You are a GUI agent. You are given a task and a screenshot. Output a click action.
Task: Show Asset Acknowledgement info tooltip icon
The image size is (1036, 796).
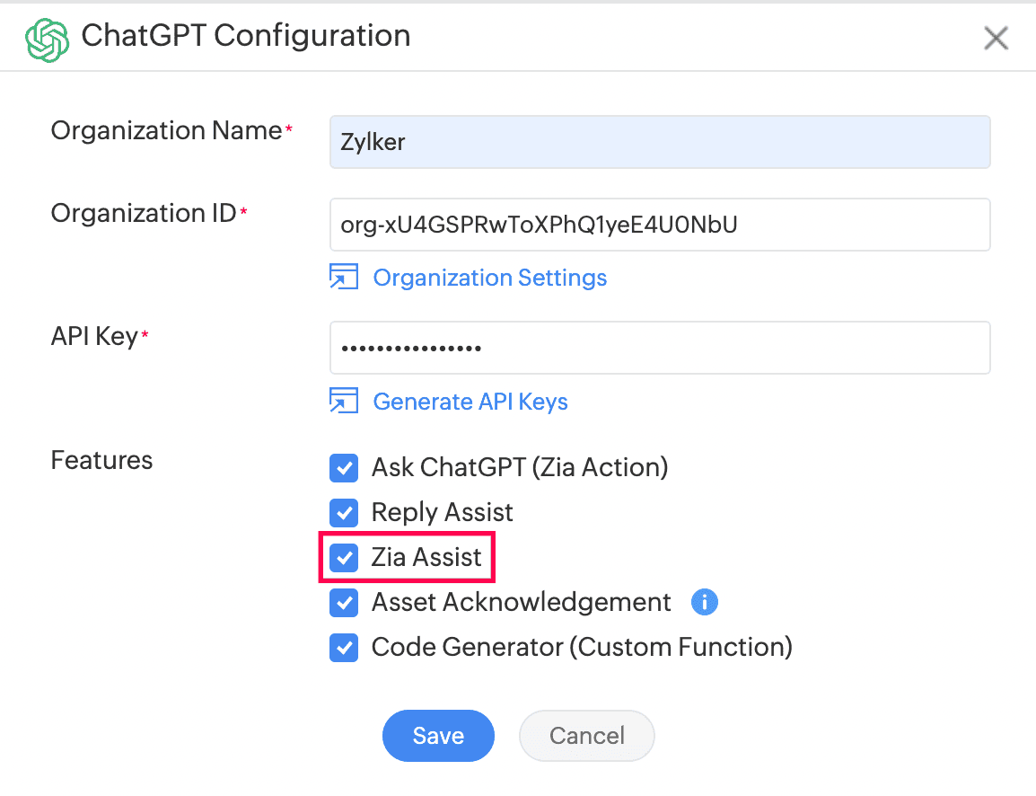coord(705,602)
